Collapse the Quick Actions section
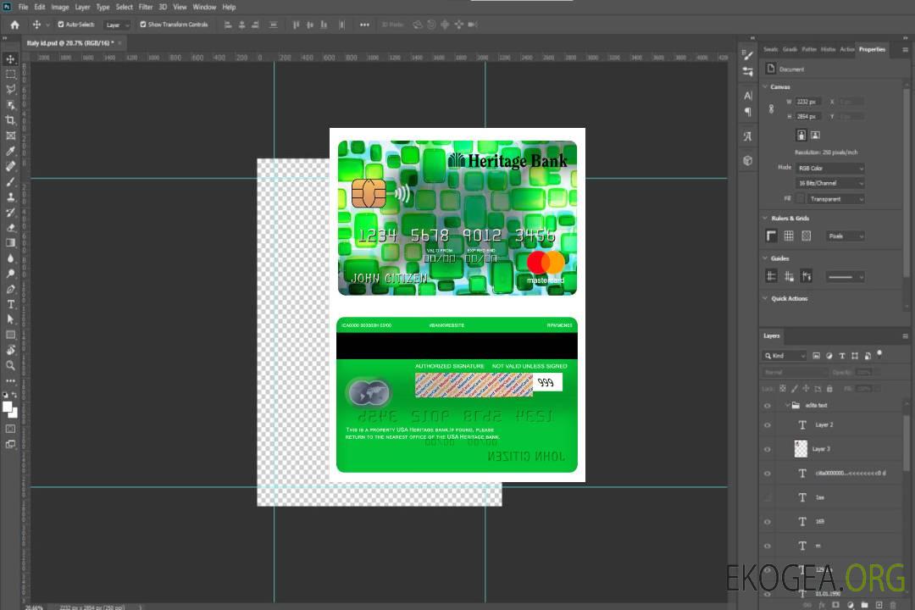Image resolution: width=915 pixels, height=610 pixels. [766, 298]
